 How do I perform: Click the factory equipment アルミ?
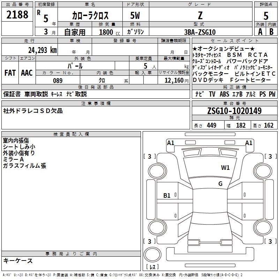251,94
